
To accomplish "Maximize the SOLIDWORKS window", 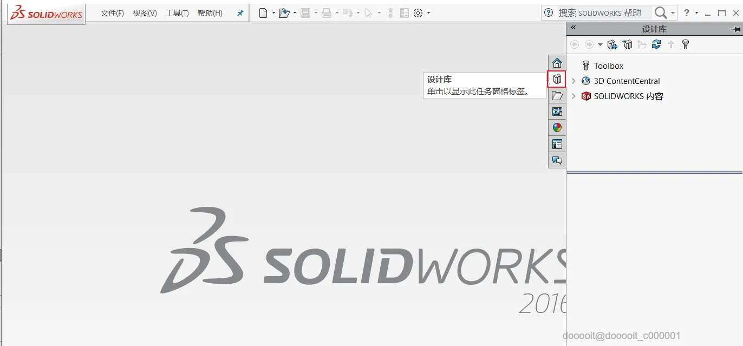I will (721, 13).
